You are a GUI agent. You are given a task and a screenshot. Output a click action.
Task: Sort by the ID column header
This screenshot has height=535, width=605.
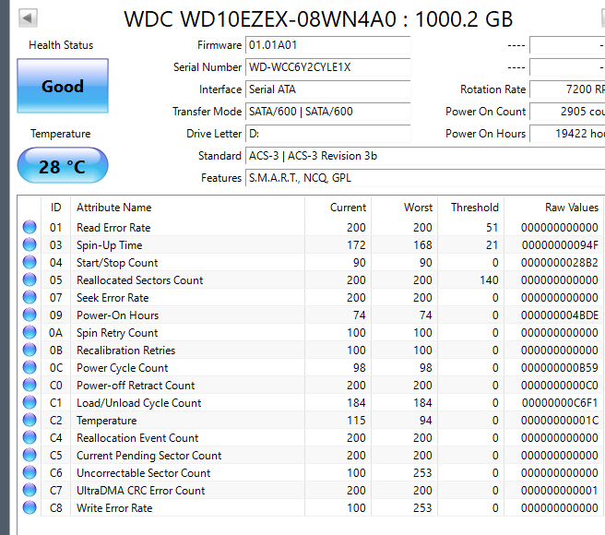click(x=55, y=208)
